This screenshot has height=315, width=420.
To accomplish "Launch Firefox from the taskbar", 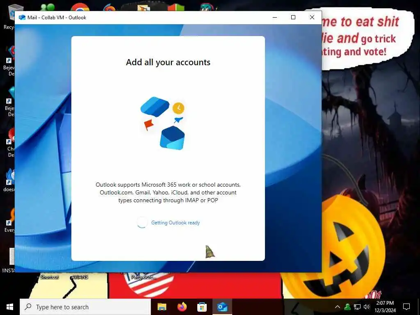I will pyautogui.click(x=182, y=307).
